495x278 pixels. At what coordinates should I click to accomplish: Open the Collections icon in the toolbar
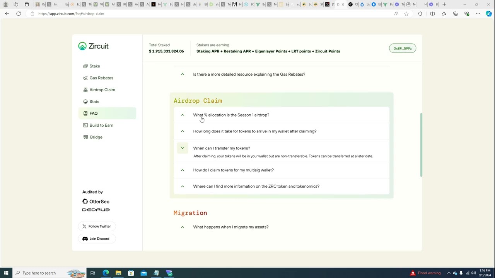(x=456, y=14)
